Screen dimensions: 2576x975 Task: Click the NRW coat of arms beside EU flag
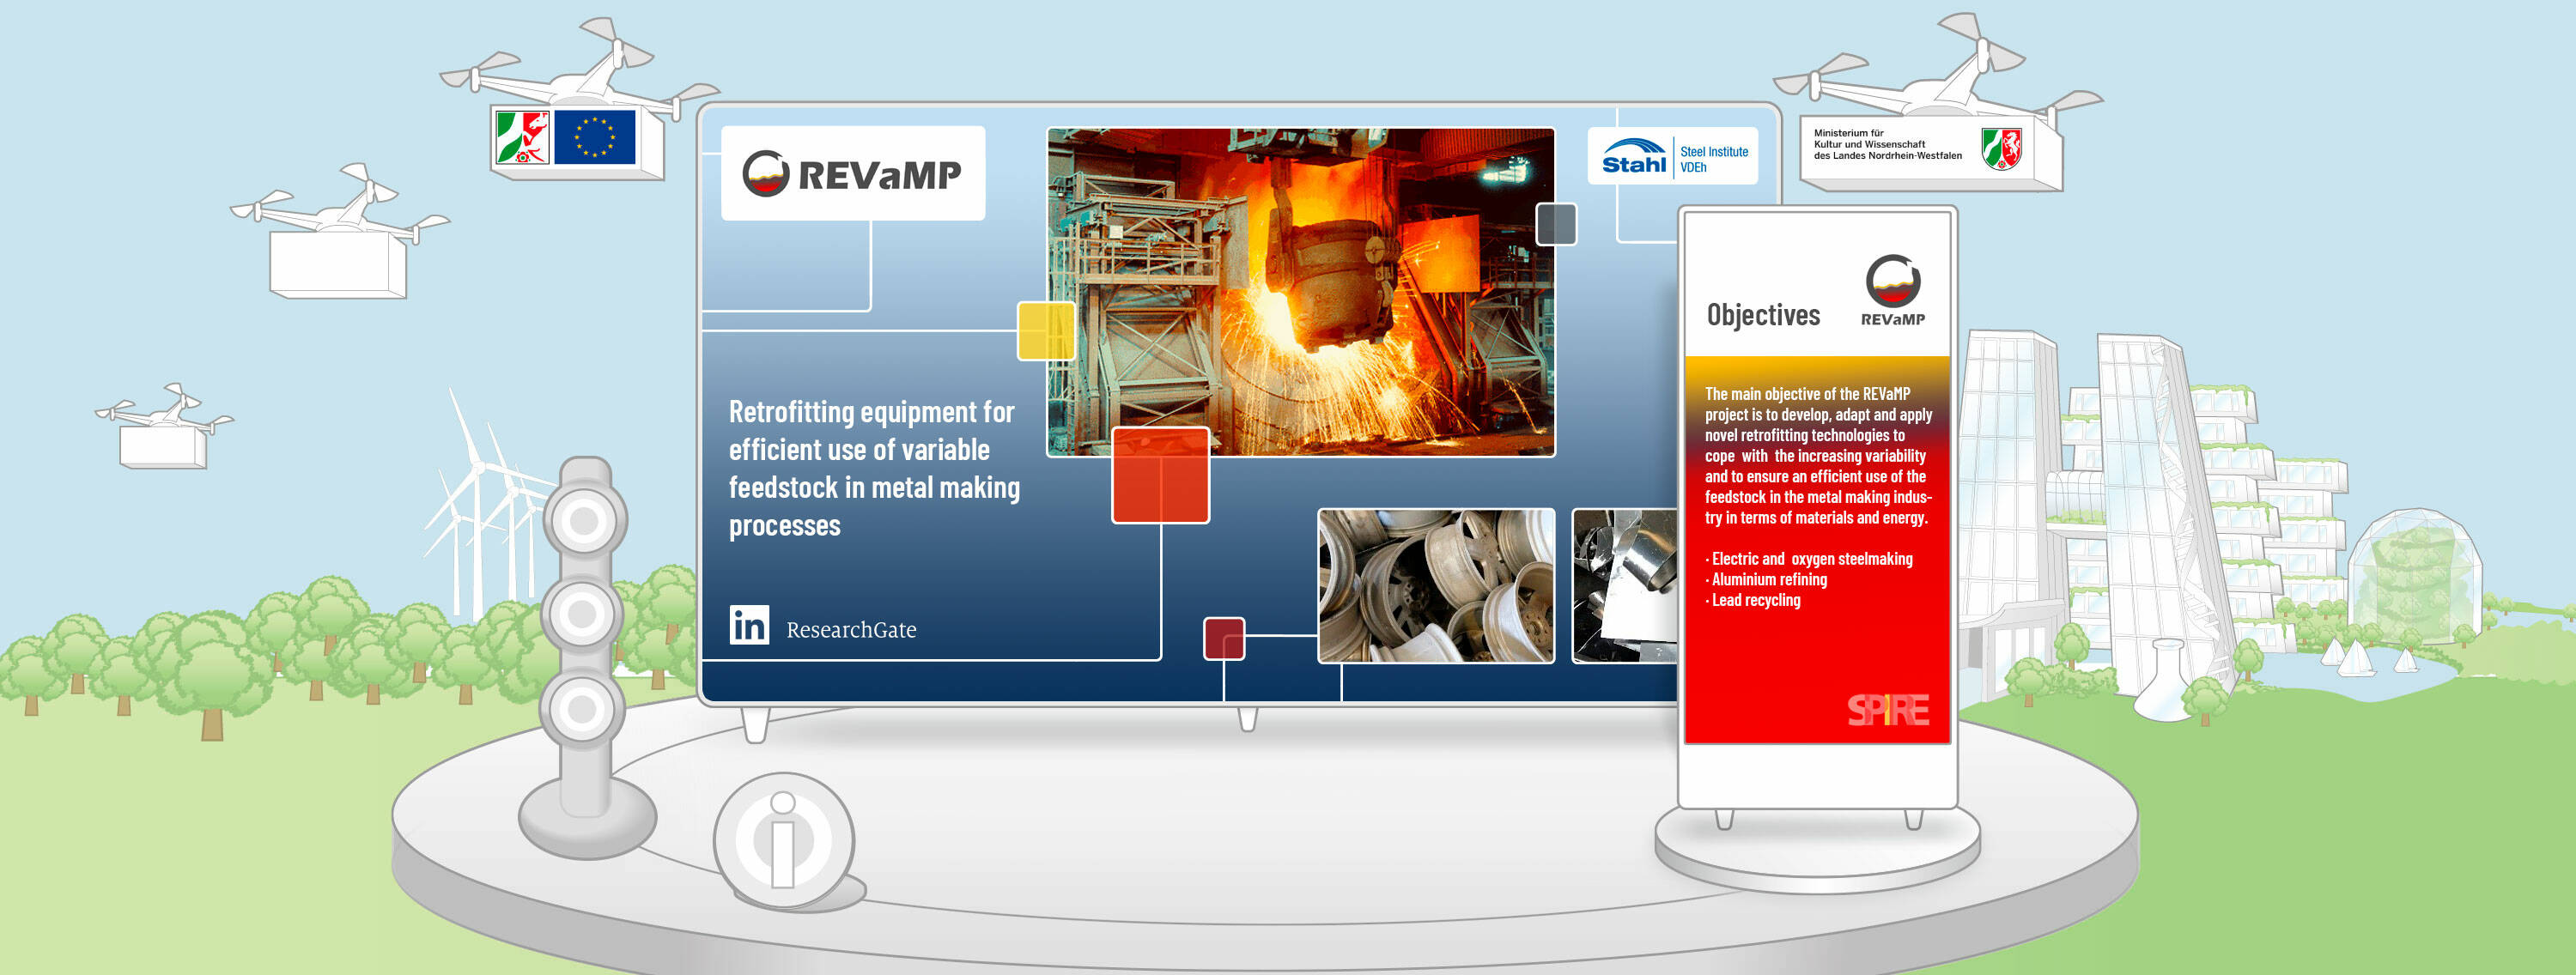tap(522, 137)
